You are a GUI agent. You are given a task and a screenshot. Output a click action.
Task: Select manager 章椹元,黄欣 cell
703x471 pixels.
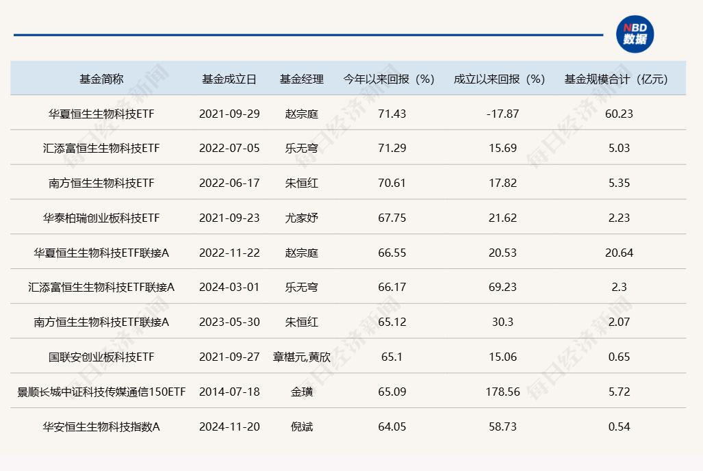[x=301, y=357]
